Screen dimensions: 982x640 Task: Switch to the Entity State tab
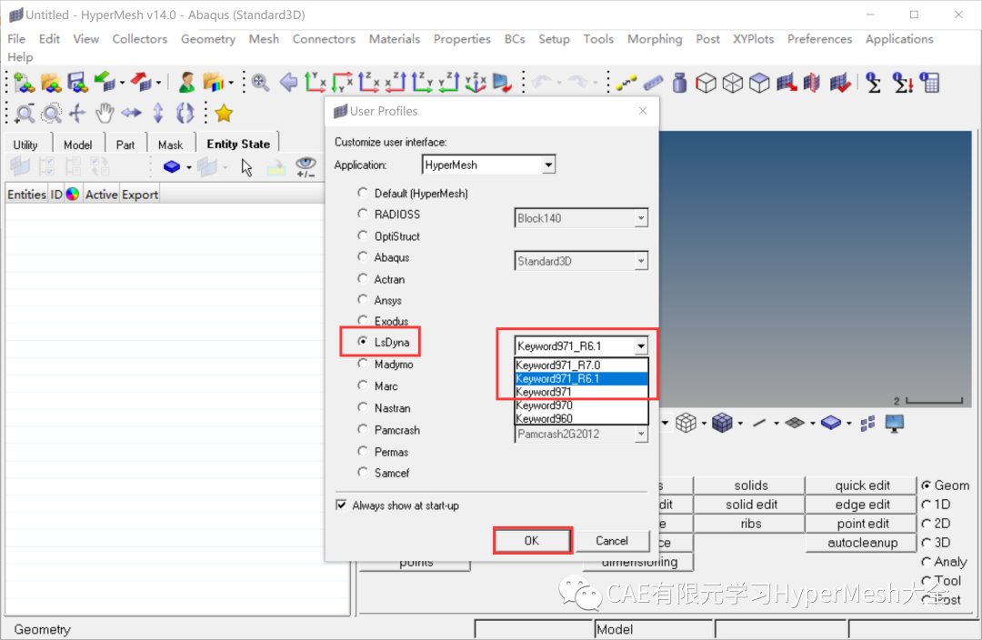coord(238,143)
